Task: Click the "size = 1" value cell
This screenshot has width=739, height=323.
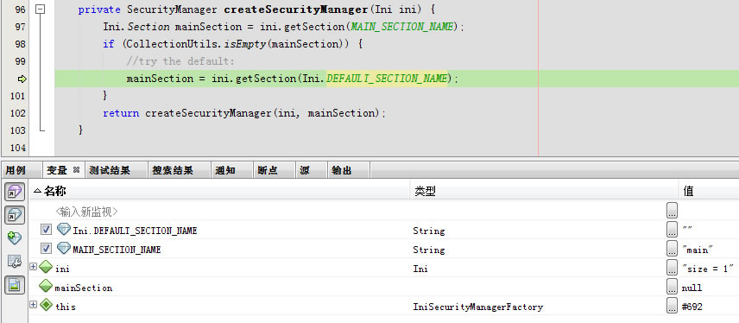Action: pyautogui.click(x=707, y=269)
